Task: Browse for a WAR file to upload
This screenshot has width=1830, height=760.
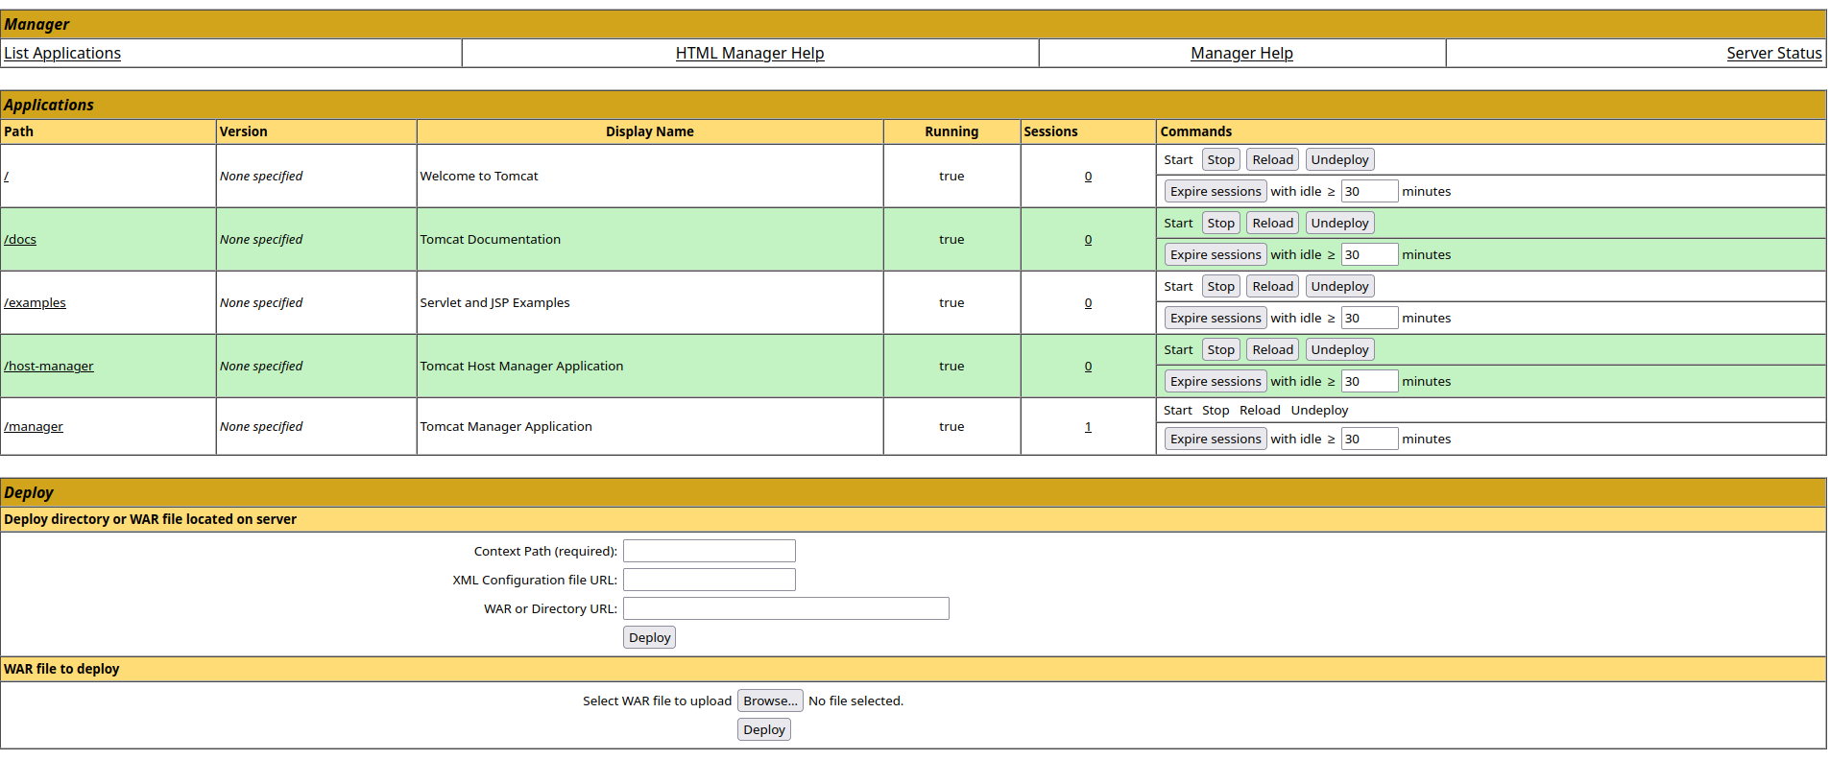Action: pos(770,701)
